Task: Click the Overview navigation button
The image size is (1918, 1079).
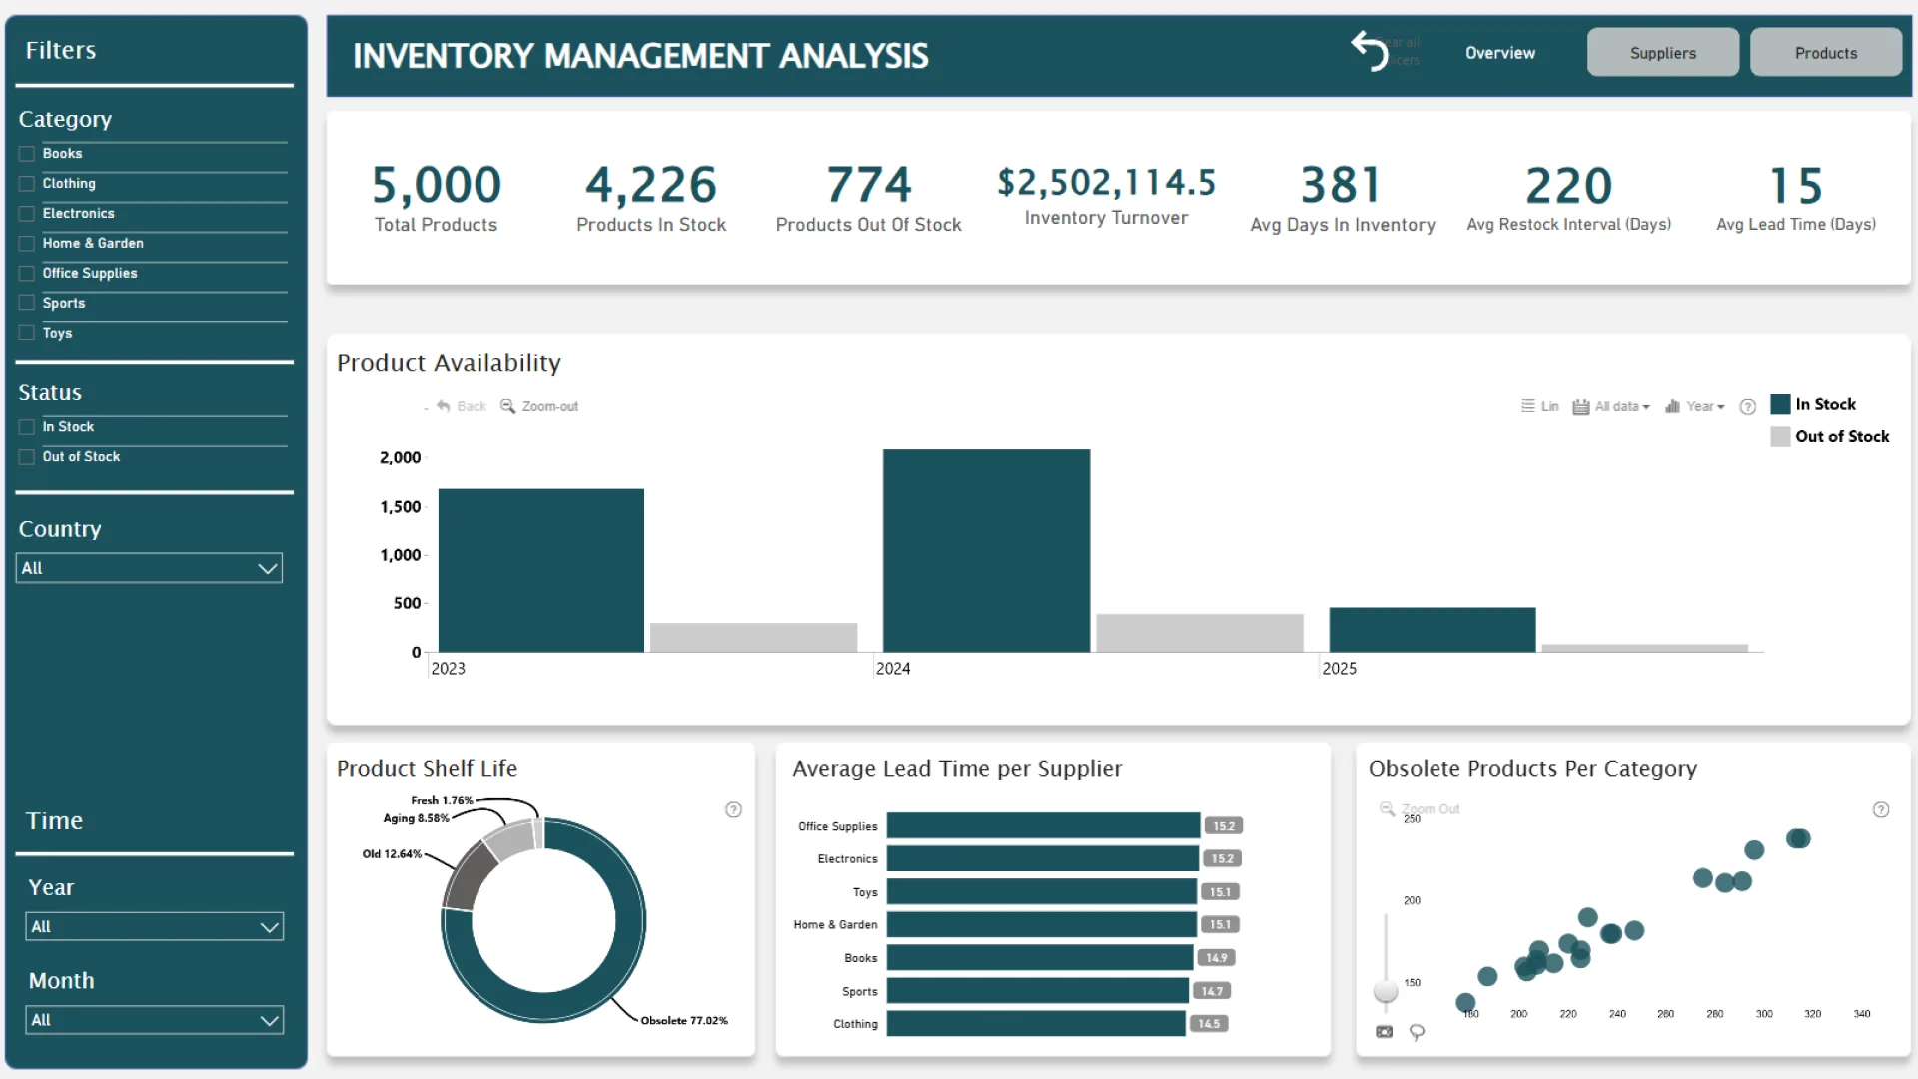Action: (1499, 53)
